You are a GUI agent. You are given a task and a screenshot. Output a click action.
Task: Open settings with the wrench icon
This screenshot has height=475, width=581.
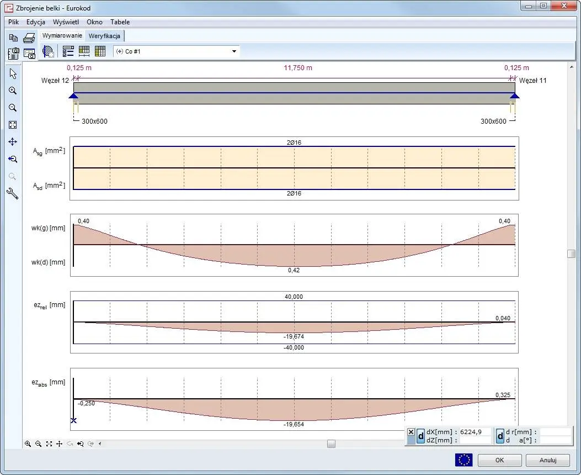tap(13, 193)
